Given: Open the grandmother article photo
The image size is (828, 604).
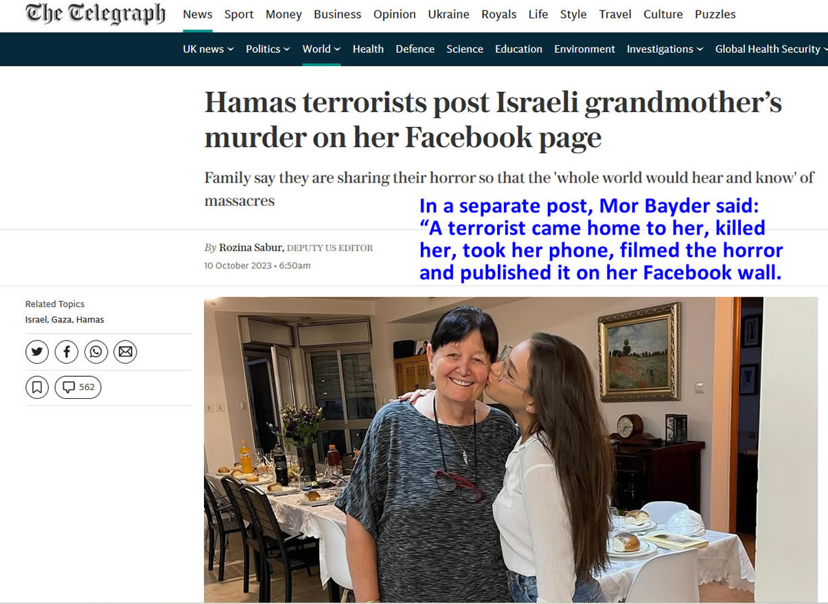Looking at the screenshot, I should tap(511, 450).
